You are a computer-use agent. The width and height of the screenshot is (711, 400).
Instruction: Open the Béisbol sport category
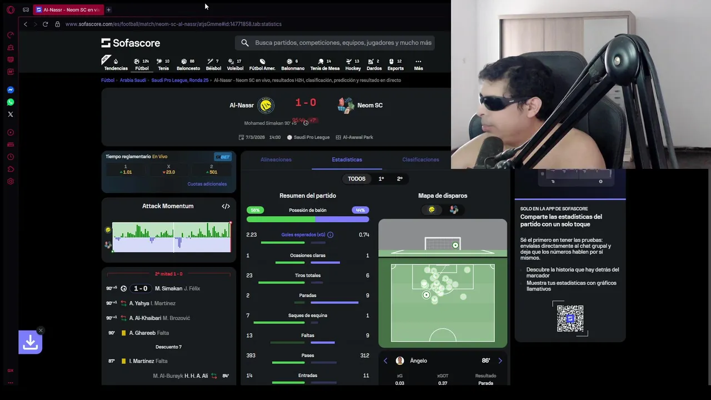[x=213, y=64]
